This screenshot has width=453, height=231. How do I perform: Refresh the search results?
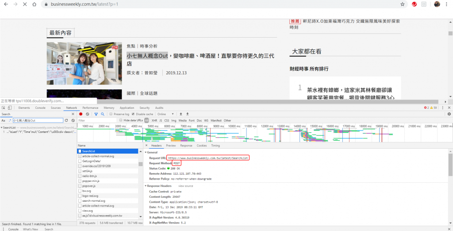pyautogui.click(x=66, y=120)
